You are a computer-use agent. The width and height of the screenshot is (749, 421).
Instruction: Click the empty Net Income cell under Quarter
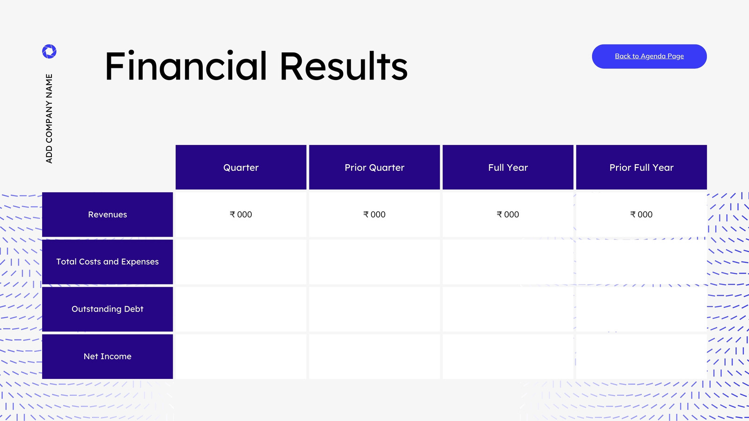[241, 356]
